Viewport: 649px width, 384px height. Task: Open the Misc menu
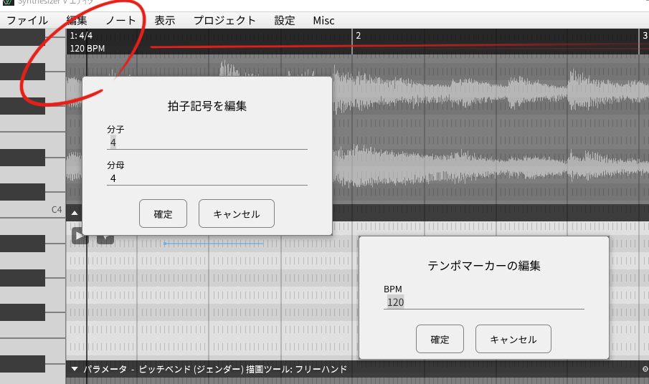323,20
